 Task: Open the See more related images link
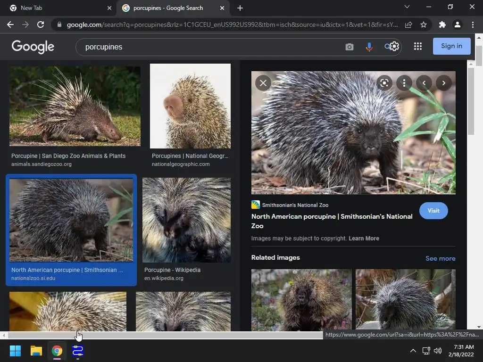440,258
